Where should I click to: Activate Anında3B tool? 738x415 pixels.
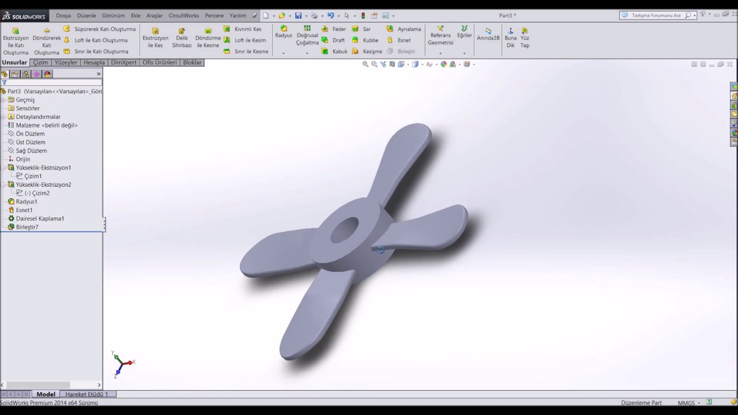click(x=488, y=35)
